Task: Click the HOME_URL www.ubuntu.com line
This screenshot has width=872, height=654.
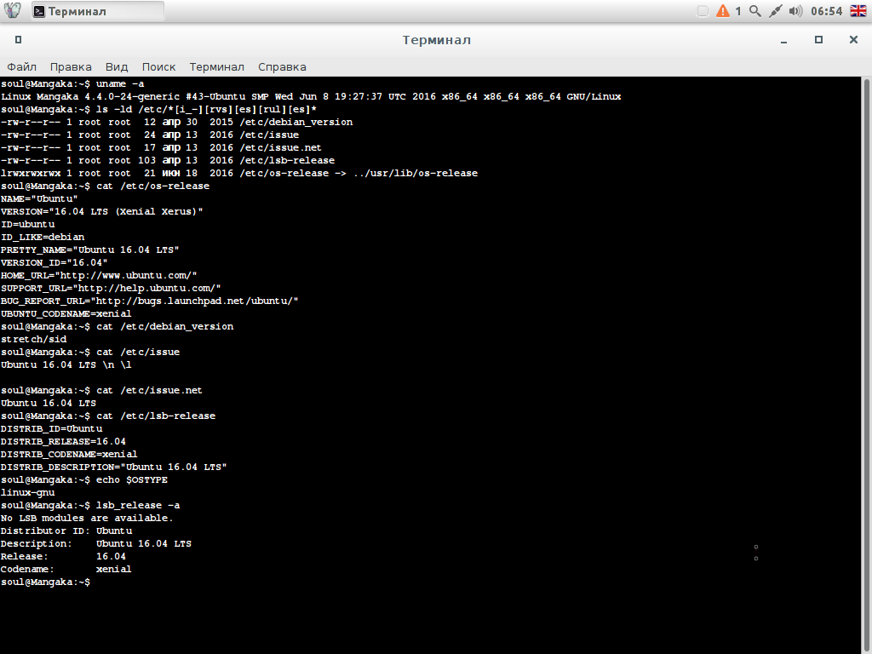Action: [99, 275]
